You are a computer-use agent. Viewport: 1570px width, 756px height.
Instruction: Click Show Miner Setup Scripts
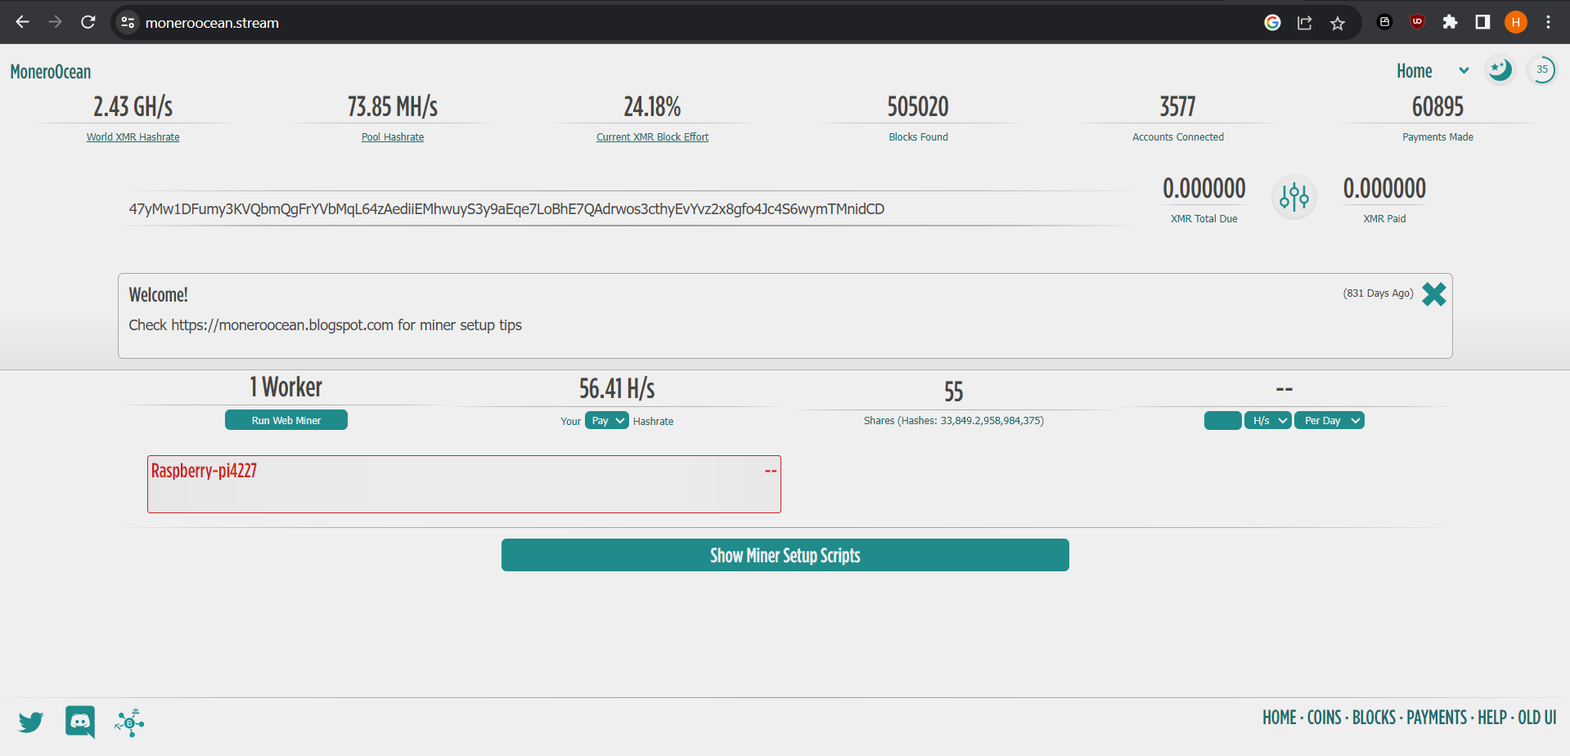click(x=785, y=555)
